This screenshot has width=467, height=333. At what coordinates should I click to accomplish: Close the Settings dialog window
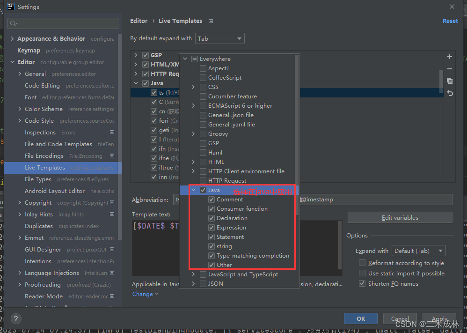pyautogui.click(x=452, y=7)
